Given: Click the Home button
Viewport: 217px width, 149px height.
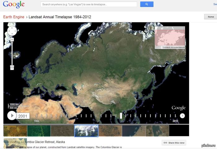Looking at the screenshot, I should tap(210, 17).
